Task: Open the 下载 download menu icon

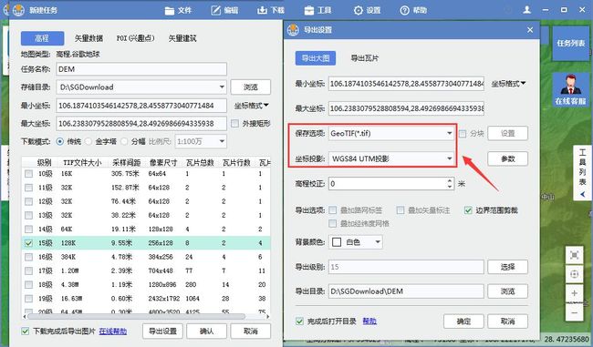Action: coord(262,11)
